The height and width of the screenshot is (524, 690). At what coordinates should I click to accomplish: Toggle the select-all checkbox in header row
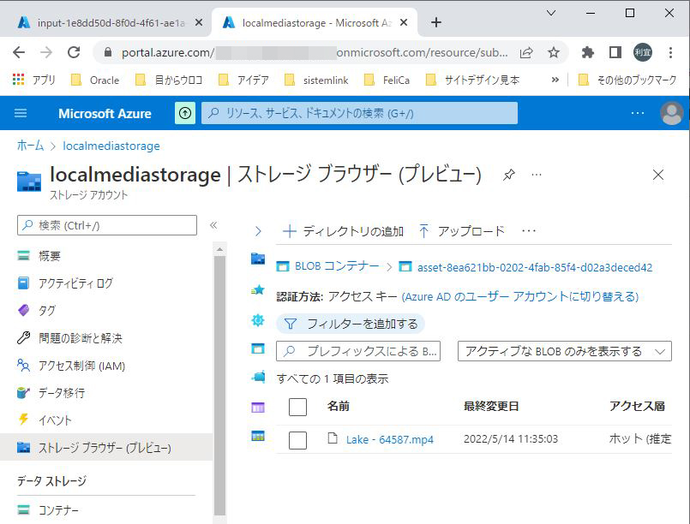point(297,407)
